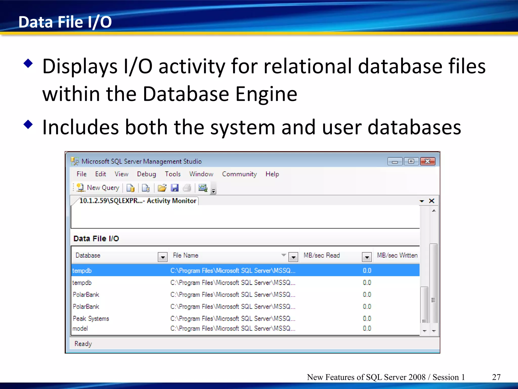Screen dimensions: 518x389
Task: Click the Ready status bar text
Action: tap(83, 344)
